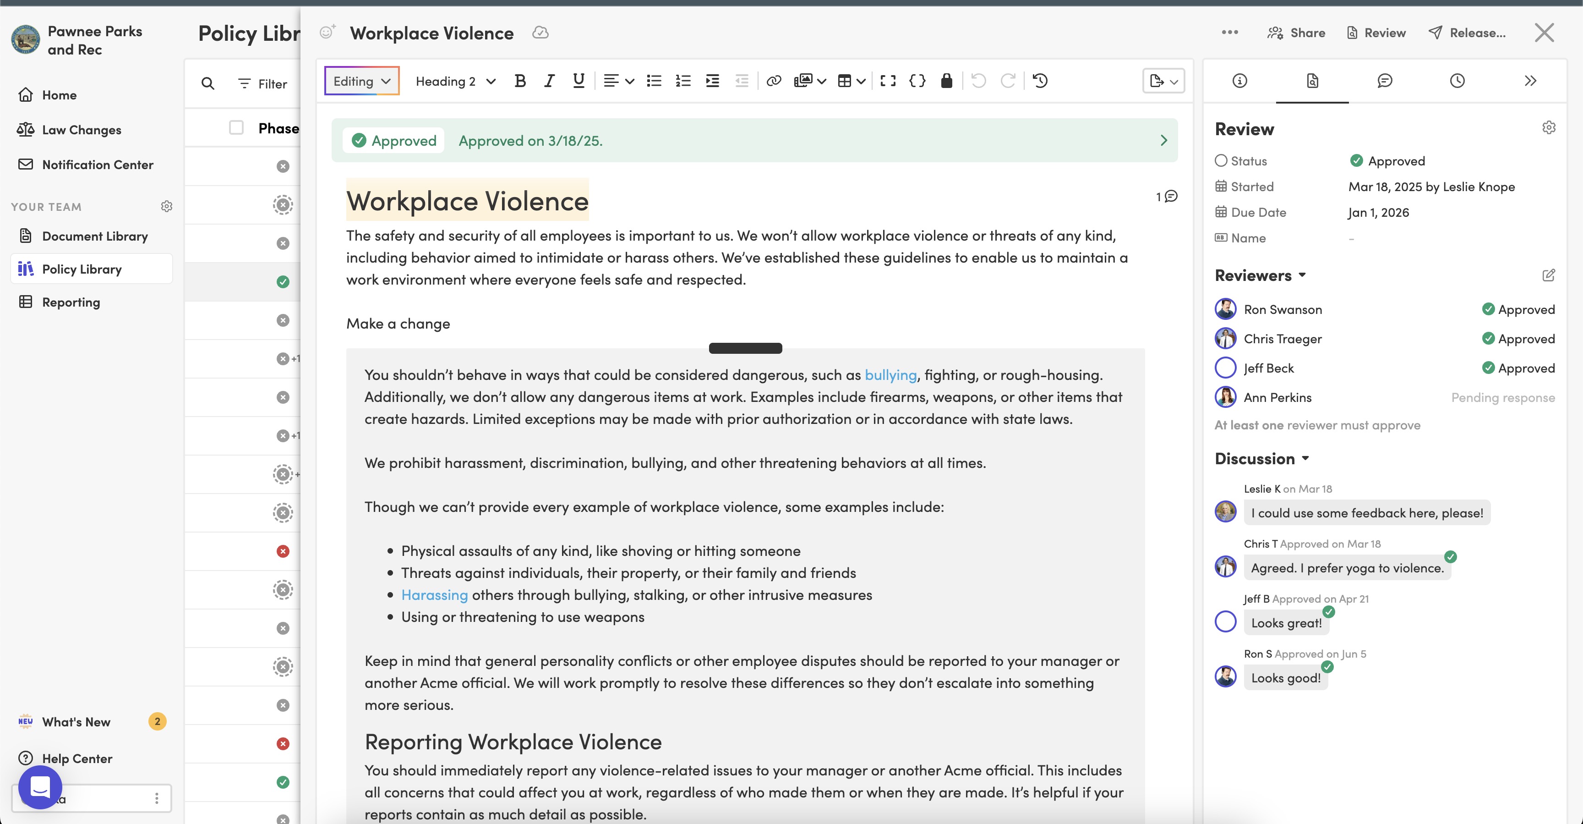Add an emoji icon to the document title
The image size is (1583, 824).
(x=328, y=31)
